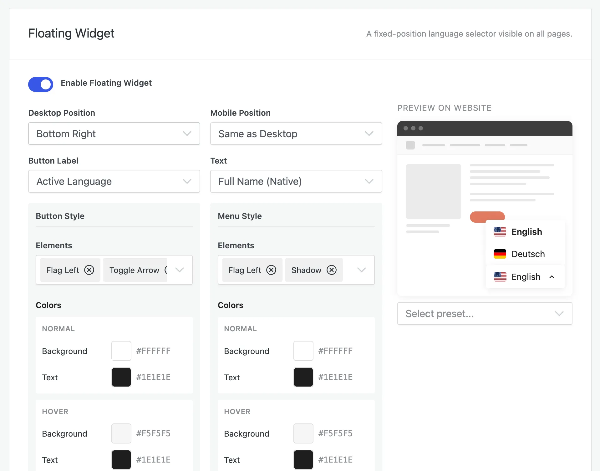Pick Menu Style hover background color swatch
This screenshot has height=471, width=600.
click(303, 433)
